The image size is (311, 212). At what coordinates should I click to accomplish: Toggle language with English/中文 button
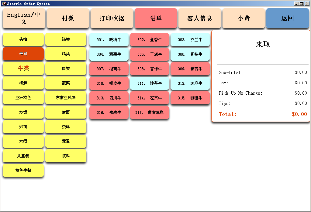click(x=24, y=18)
